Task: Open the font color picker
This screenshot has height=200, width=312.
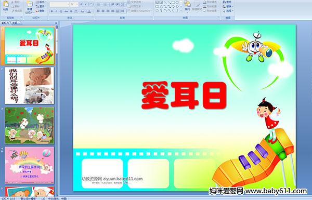Action: (89, 11)
